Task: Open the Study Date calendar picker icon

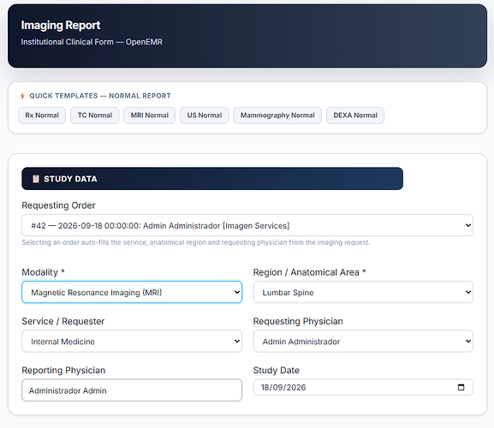Action: click(x=461, y=387)
